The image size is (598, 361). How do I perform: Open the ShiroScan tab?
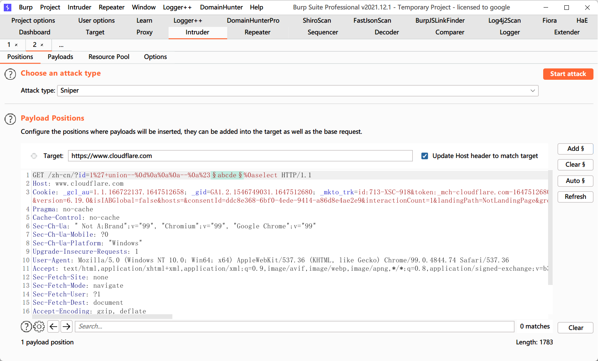coord(317,20)
